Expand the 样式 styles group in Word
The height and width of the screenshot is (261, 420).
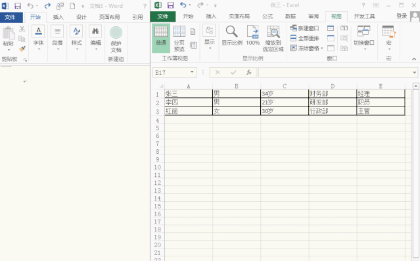click(x=77, y=38)
